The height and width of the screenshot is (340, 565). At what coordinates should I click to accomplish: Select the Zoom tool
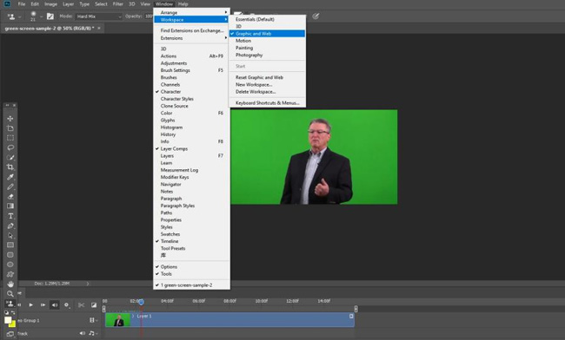pyautogui.click(x=10, y=294)
